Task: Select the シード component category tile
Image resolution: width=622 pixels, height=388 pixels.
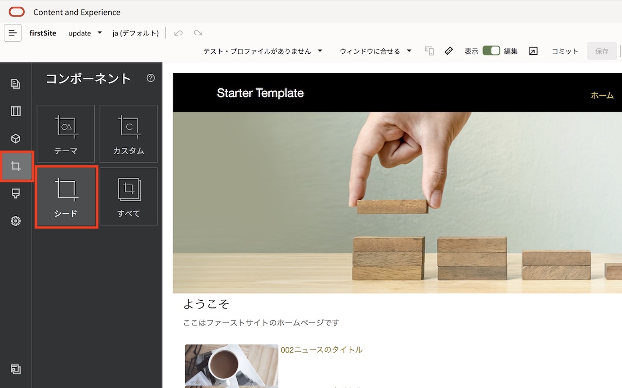Action: coord(66,196)
